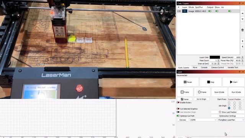This screenshot has height=138, width=245.
Task: Move selected layer down with down arrow
Action: tap(242, 19)
